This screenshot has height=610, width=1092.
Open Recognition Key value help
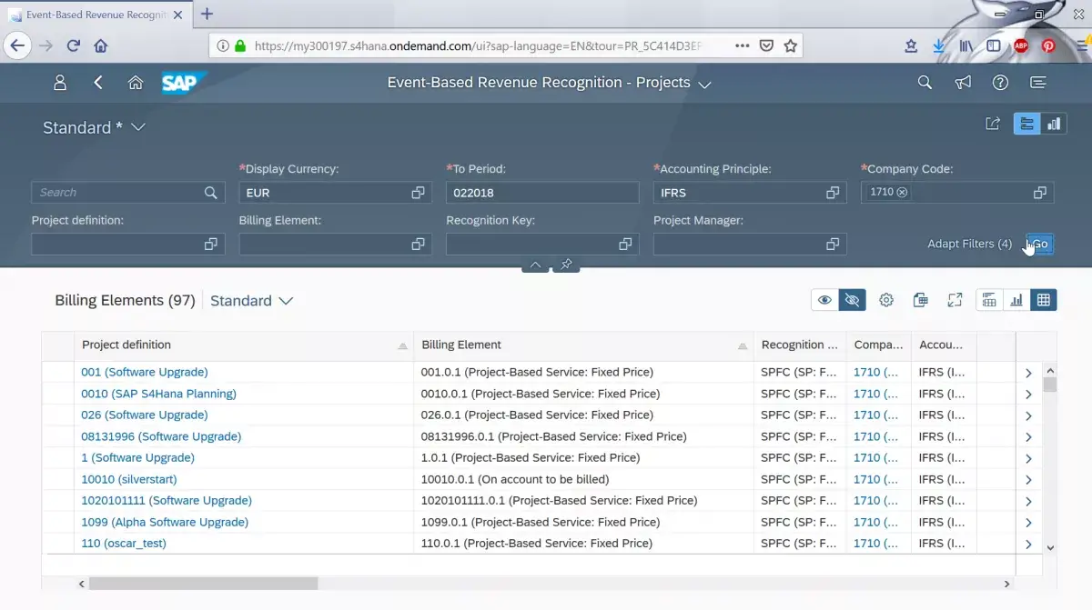tap(625, 245)
